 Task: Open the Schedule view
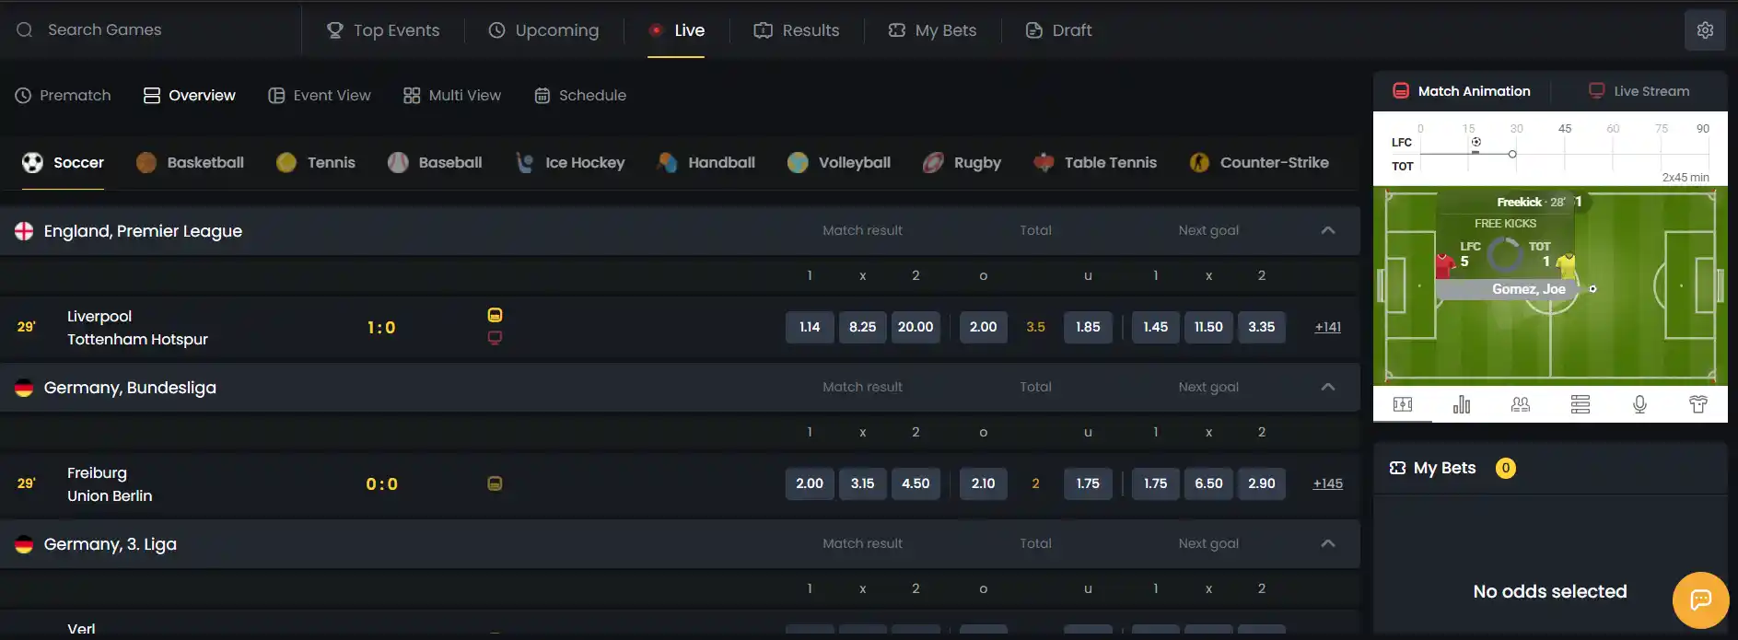580,95
